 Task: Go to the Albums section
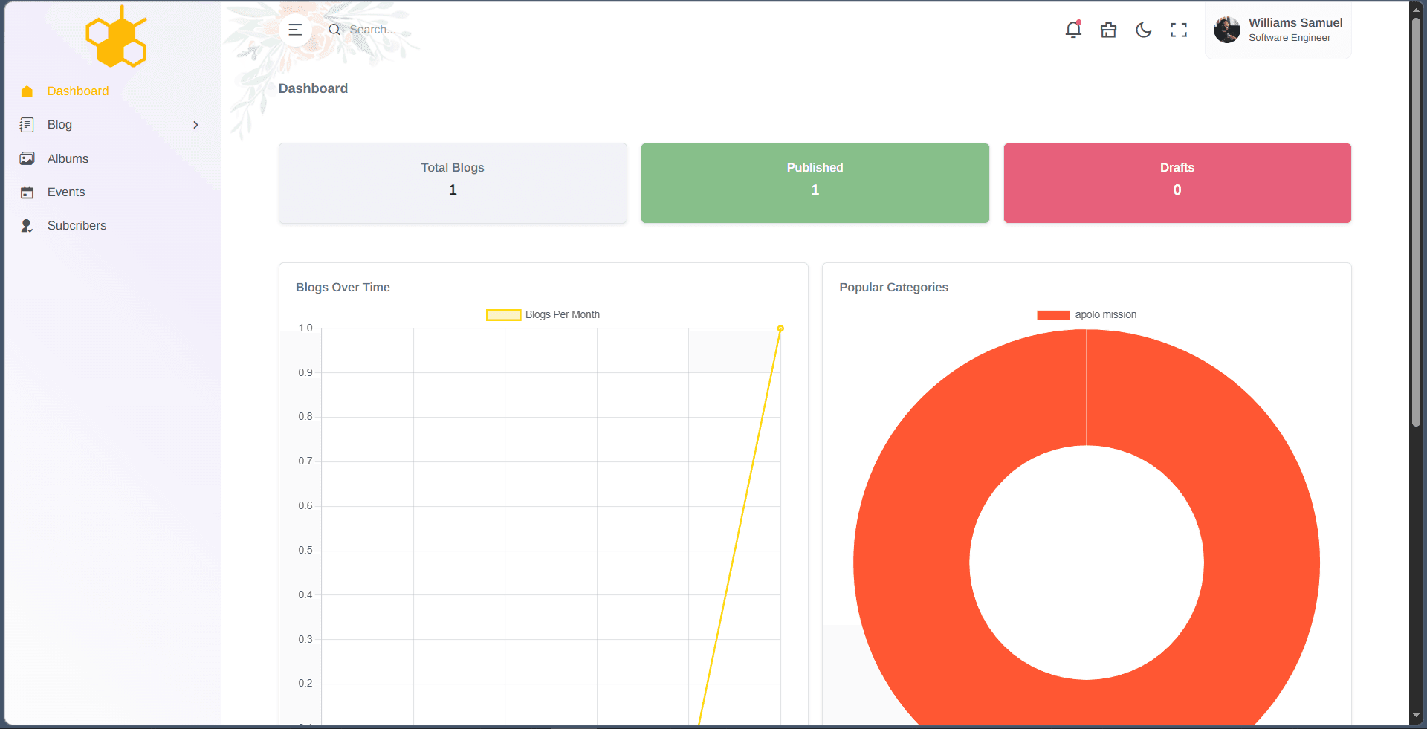(x=68, y=158)
